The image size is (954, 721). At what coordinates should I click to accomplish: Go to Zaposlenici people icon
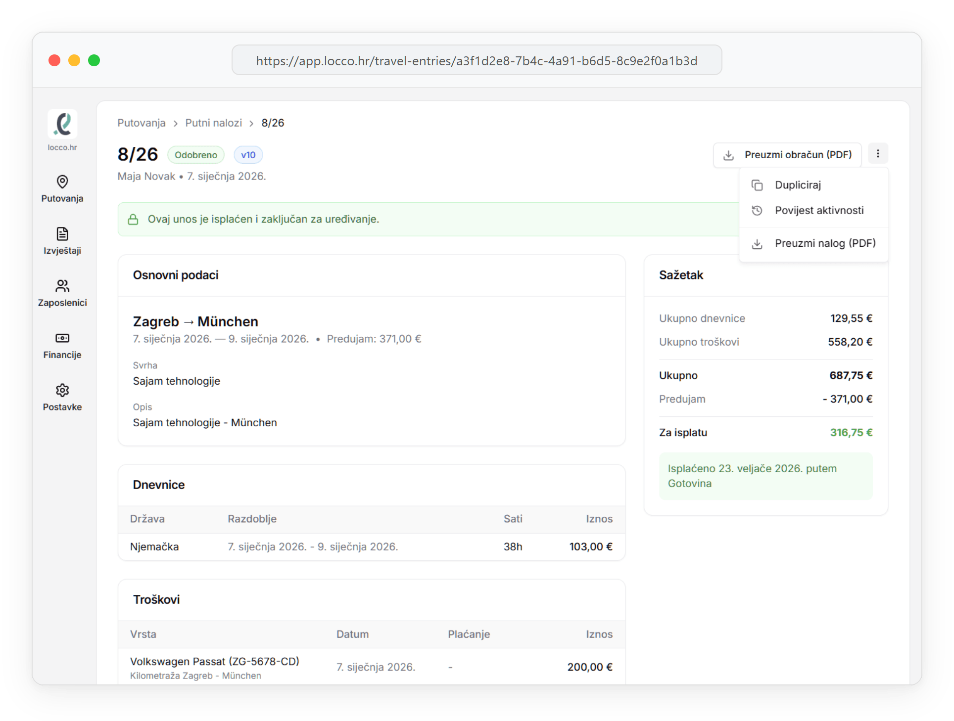pyautogui.click(x=62, y=286)
